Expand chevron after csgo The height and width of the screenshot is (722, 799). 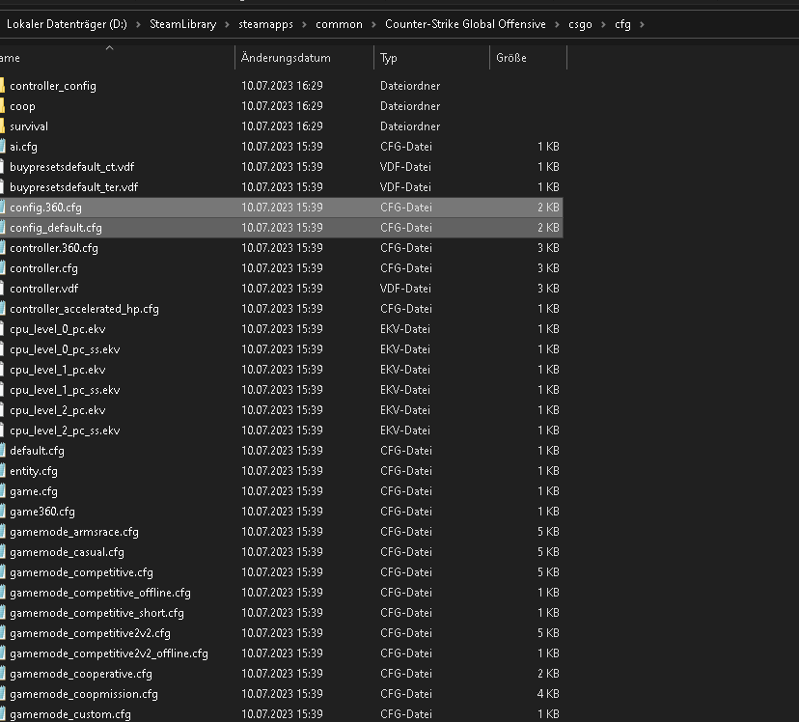pyautogui.click(x=603, y=24)
